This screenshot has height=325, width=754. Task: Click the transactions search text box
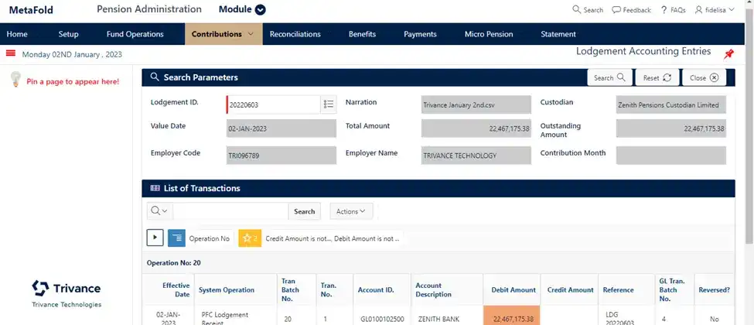click(x=230, y=211)
